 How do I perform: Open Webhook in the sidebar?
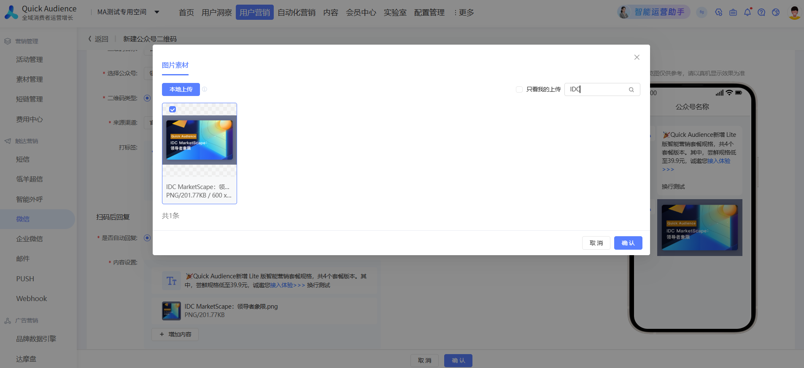[x=32, y=299]
